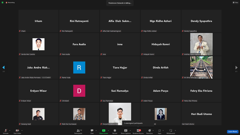The width and height of the screenshot is (240, 135).
Task: Select the inne participant tile
Action: tap(120, 44)
